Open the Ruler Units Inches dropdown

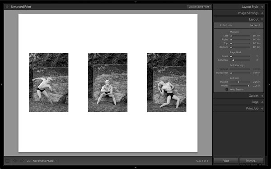[x=255, y=25]
